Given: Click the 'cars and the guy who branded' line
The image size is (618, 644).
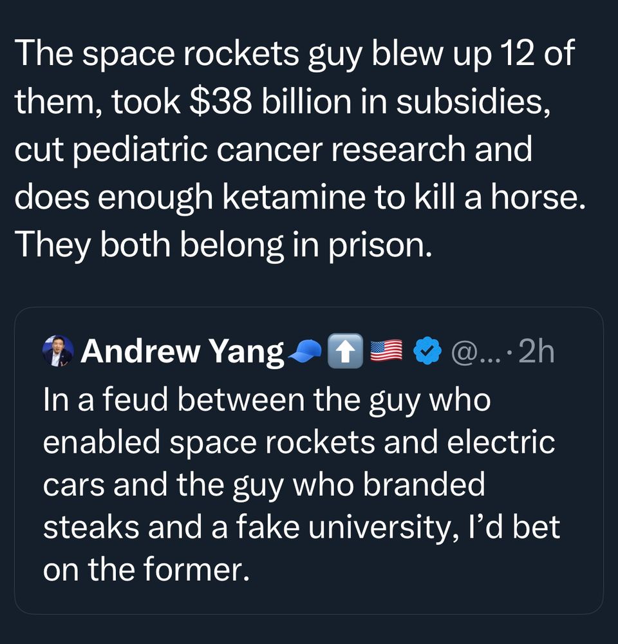Looking at the screenshot, I should tap(264, 485).
